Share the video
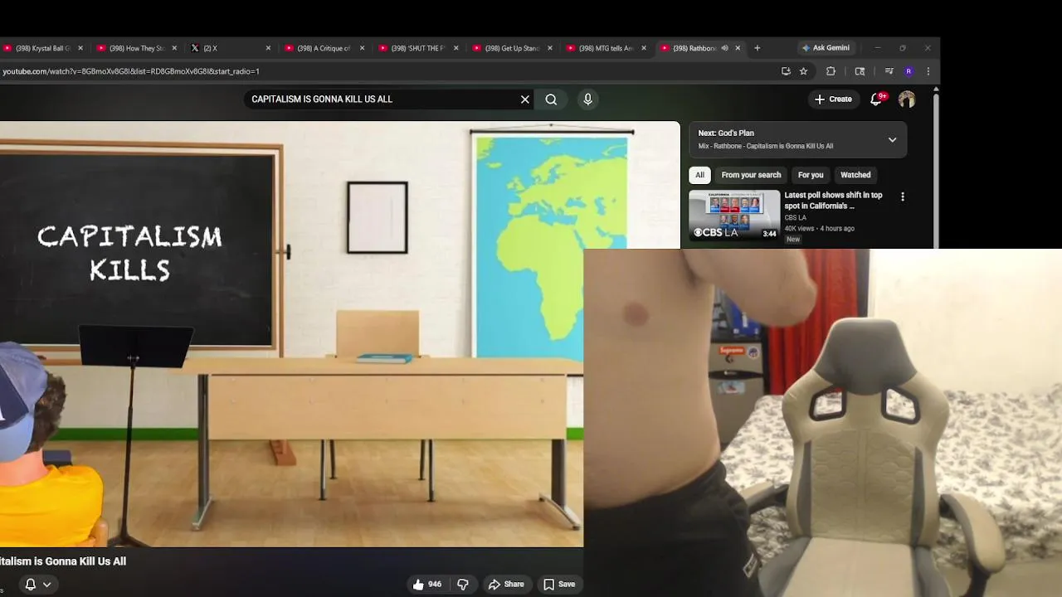1062x597 pixels. pyautogui.click(x=506, y=585)
